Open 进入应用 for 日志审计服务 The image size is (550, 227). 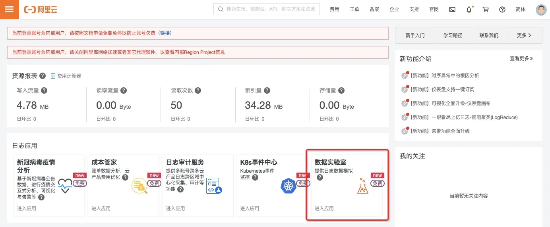(176, 208)
